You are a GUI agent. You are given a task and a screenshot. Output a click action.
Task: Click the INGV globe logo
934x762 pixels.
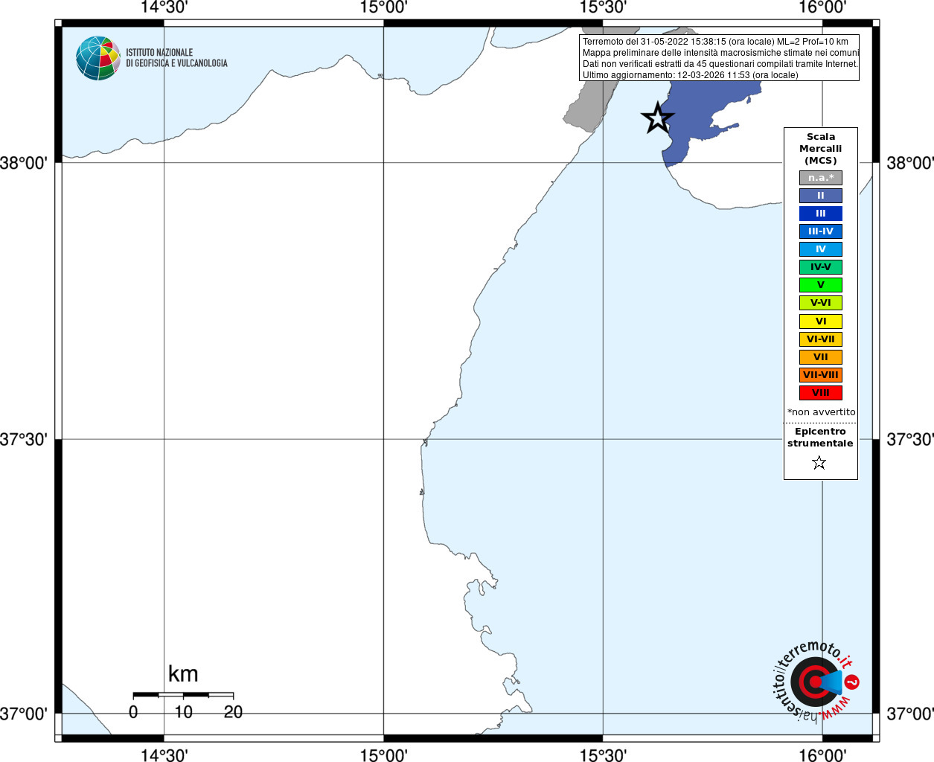click(x=97, y=58)
